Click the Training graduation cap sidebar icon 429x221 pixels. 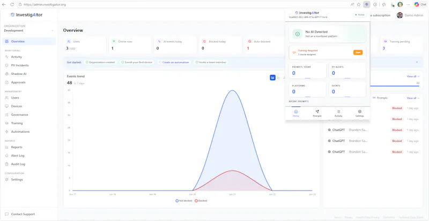[x=7, y=123]
